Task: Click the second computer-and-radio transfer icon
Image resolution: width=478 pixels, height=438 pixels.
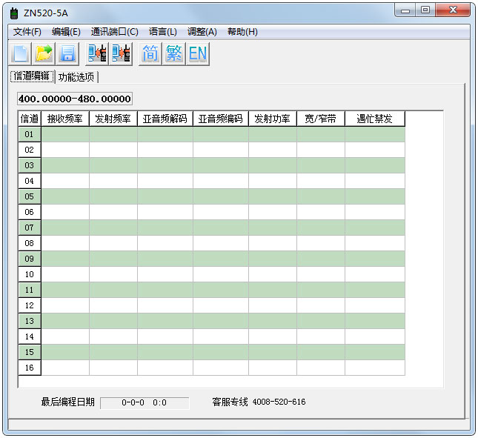Action: [121, 54]
